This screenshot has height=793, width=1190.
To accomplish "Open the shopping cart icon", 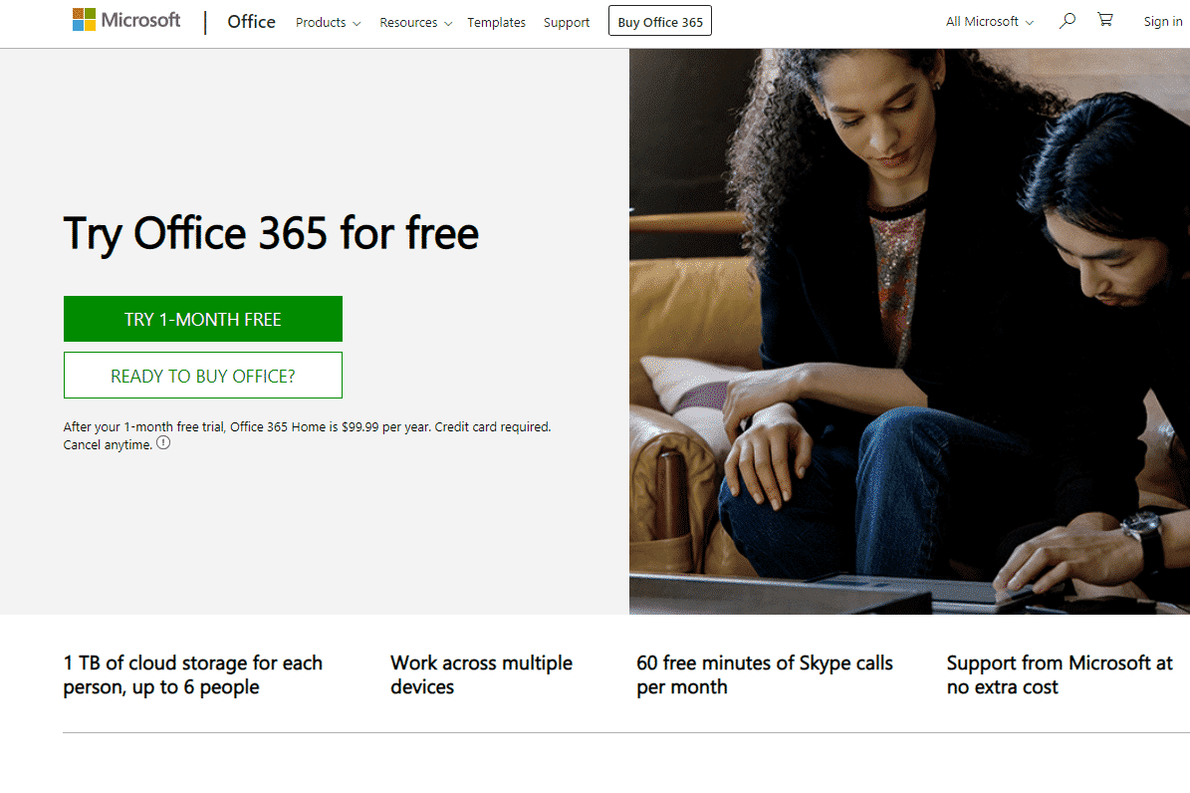I will click(x=1104, y=21).
